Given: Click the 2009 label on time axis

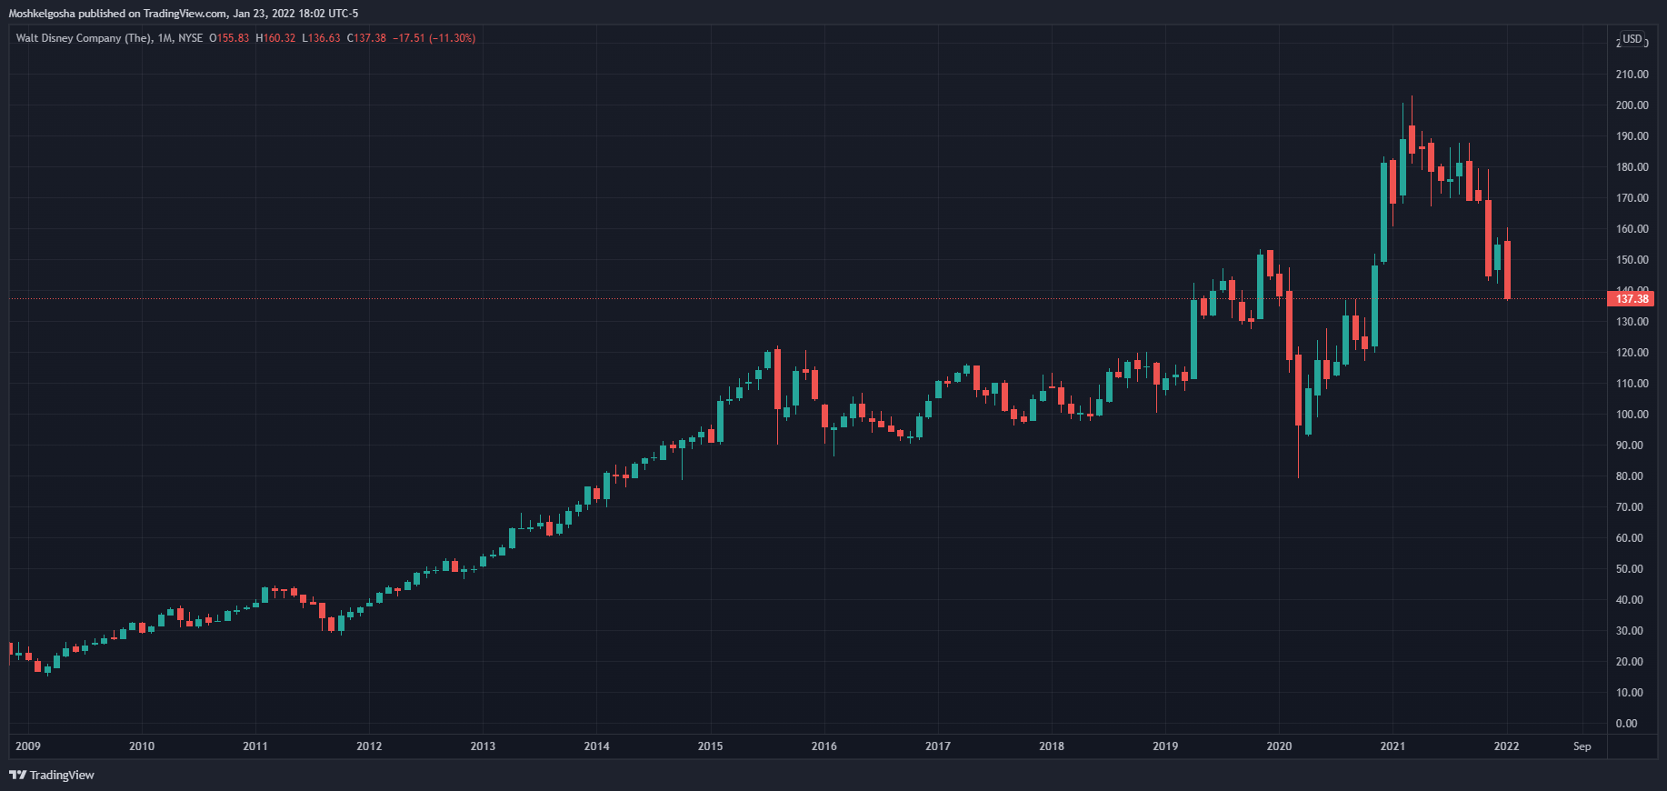Looking at the screenshot, I should pos(28,746).
